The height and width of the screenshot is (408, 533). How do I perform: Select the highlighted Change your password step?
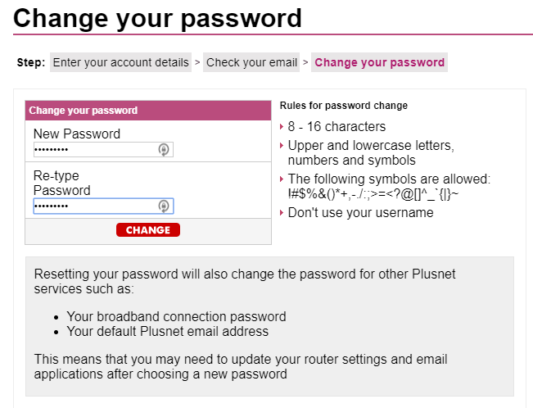379,62
